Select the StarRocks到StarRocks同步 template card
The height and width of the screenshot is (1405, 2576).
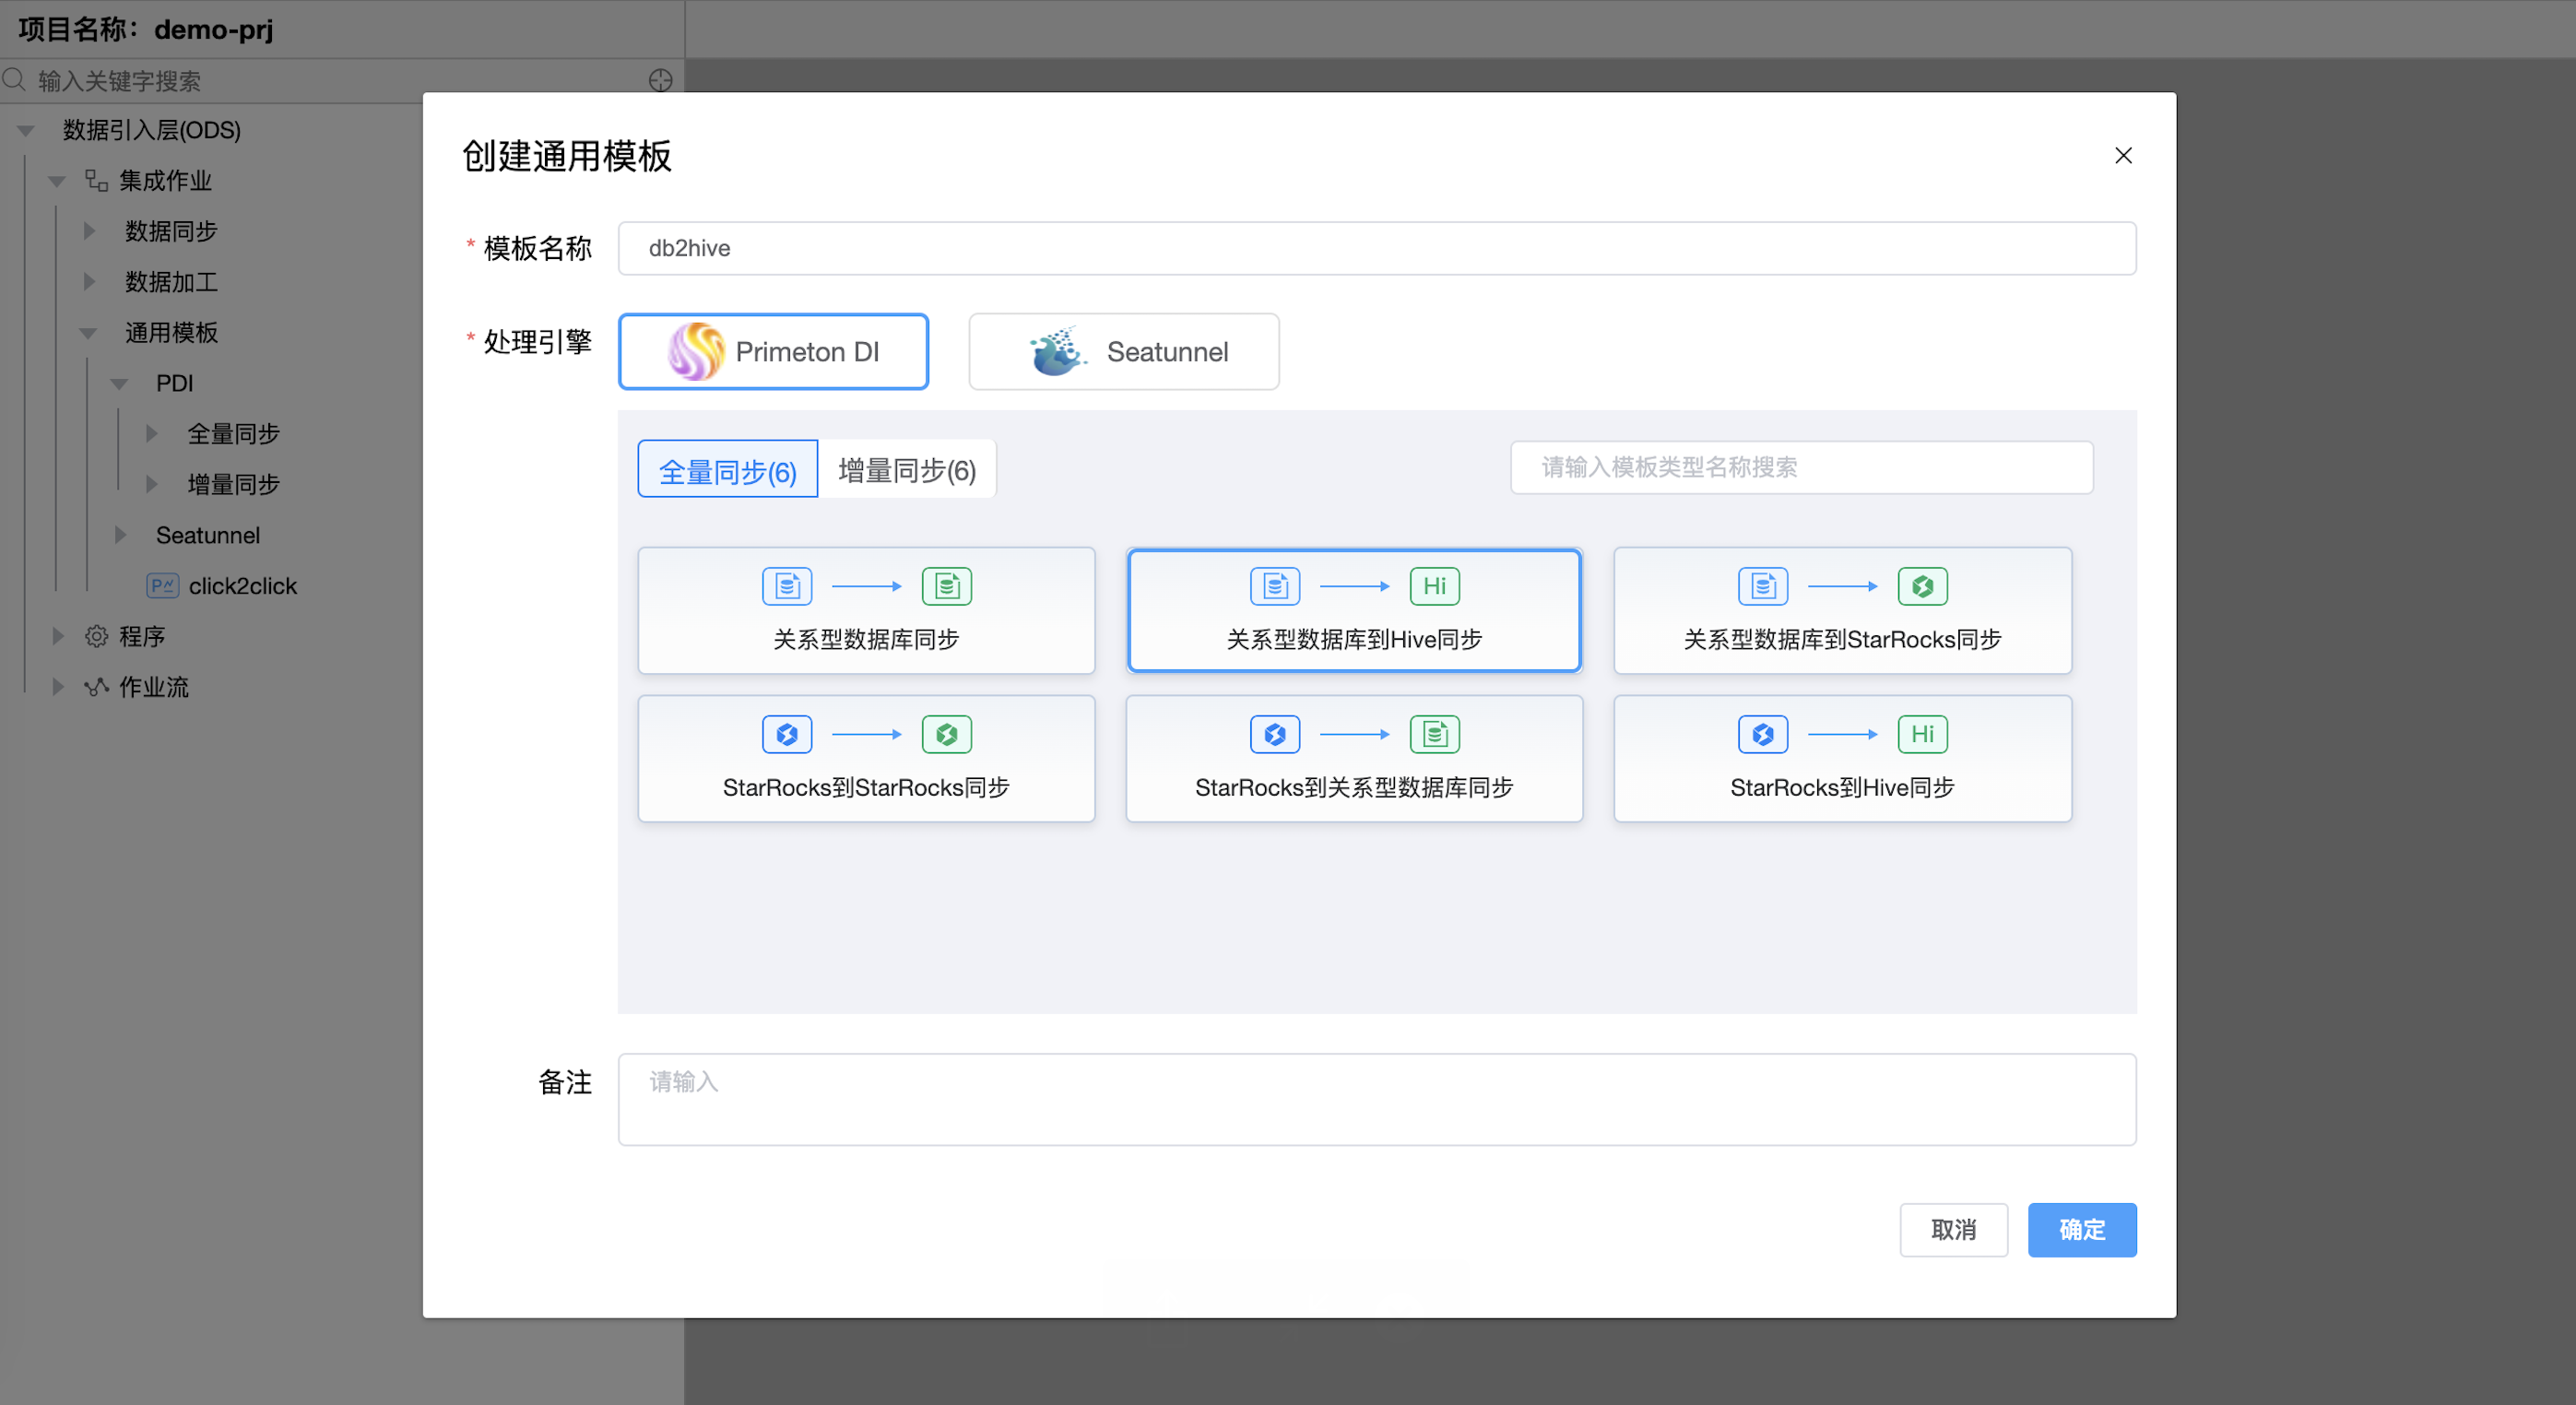(866, 758)
